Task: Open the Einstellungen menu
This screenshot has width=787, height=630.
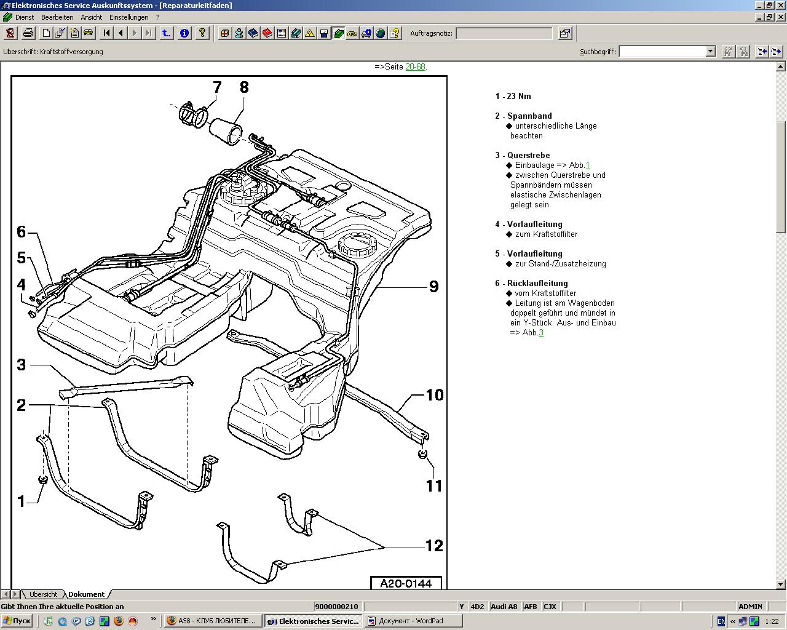Action: tap(129, 17)
